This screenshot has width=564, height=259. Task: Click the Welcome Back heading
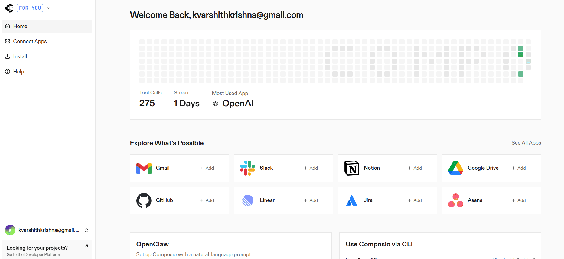217,15
